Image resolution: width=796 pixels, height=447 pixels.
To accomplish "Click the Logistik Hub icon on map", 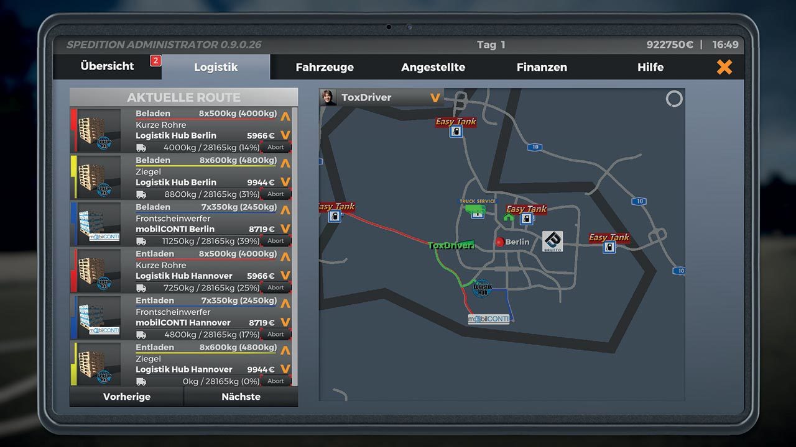I will [482, 288].
